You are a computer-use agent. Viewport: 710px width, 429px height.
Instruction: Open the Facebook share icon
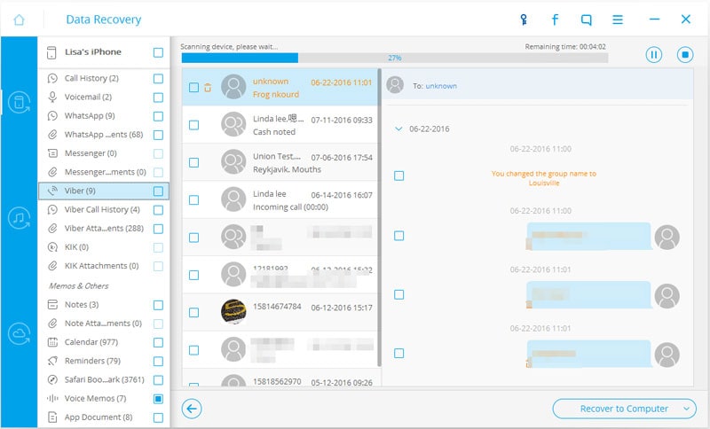pyautogui.click(x=555, y=19)
